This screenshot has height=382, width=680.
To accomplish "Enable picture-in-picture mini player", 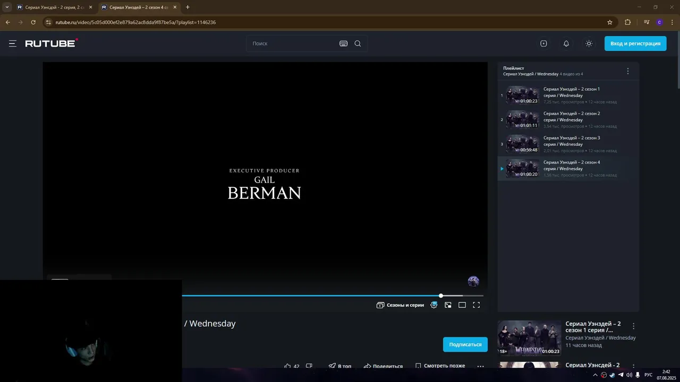I will coord(448,305).
